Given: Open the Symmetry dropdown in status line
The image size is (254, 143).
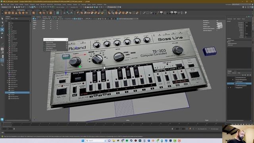Looking at the screenshot, I should [74, 7].
